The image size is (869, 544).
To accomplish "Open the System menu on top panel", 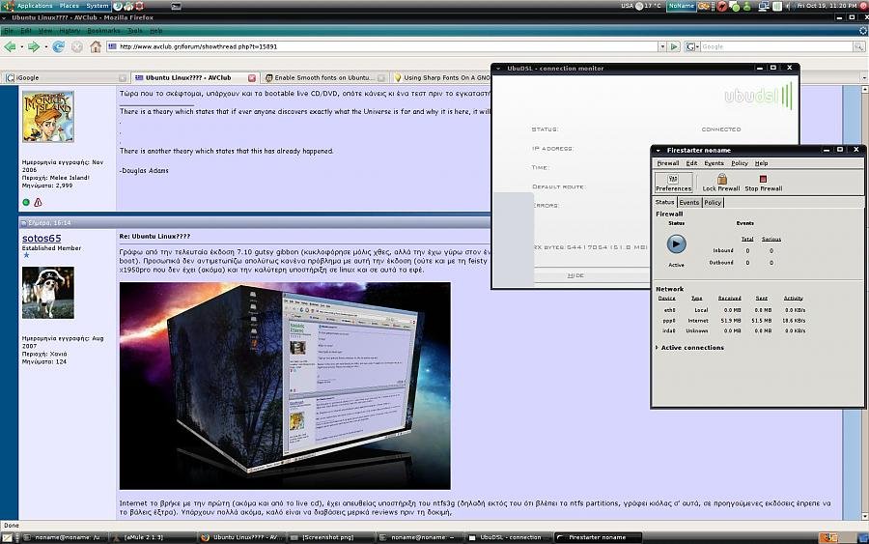I will click(97, 6).
